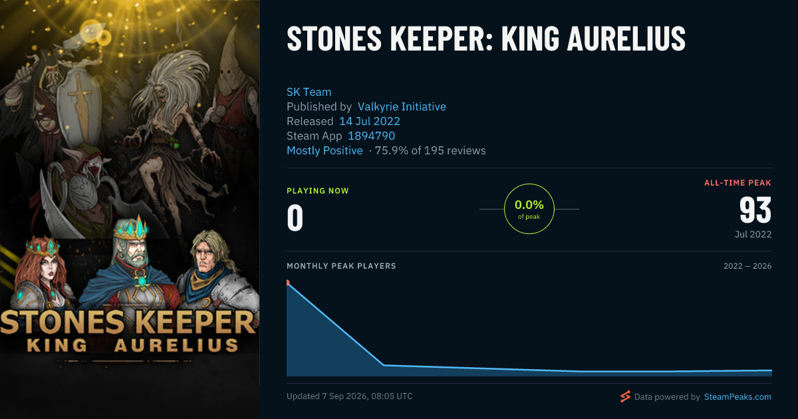The height and width of the screenshot is (419, 798).
Task: Click the chart line's far right end
Action: pyautogui.click(x=771, y=370)
